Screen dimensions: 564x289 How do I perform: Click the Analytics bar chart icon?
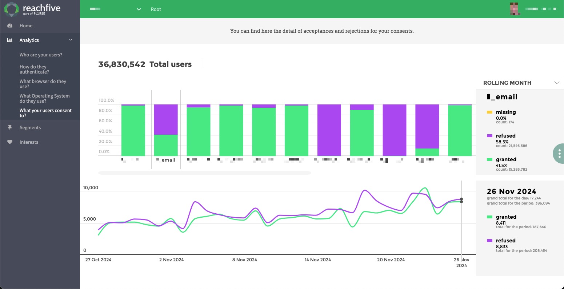tap(10, 40)
